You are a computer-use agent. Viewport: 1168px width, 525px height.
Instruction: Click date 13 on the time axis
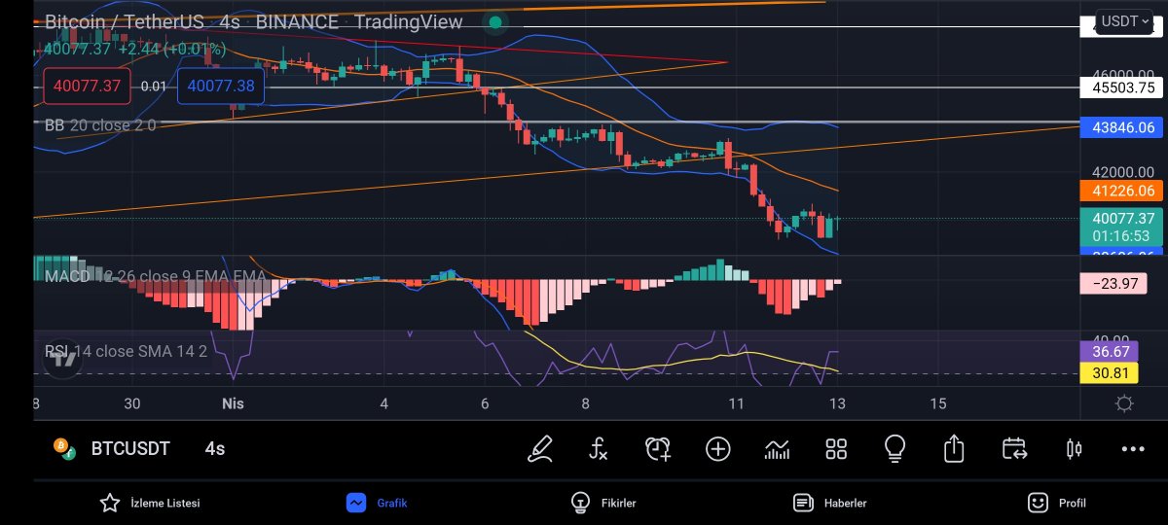836,403
